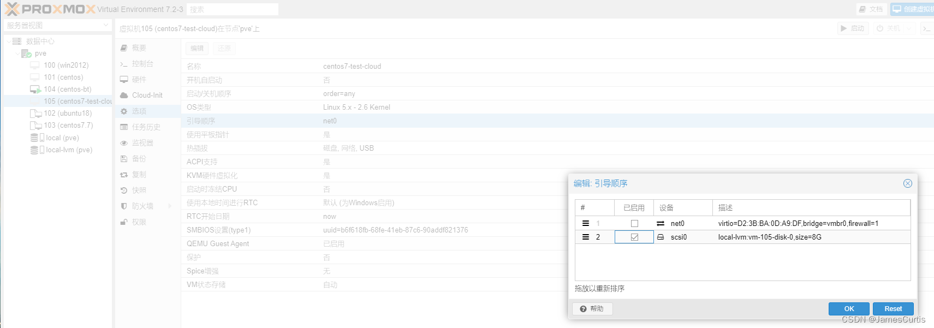Click the storage icon of local-lvm
Screen dimensions: 934x328
(37, 150)
